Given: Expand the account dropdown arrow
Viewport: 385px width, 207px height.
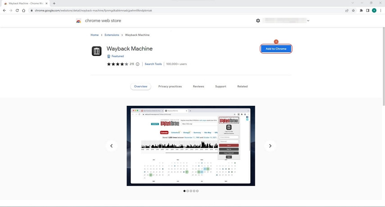Looking at the screenshot, I should [x=308, y=21].
